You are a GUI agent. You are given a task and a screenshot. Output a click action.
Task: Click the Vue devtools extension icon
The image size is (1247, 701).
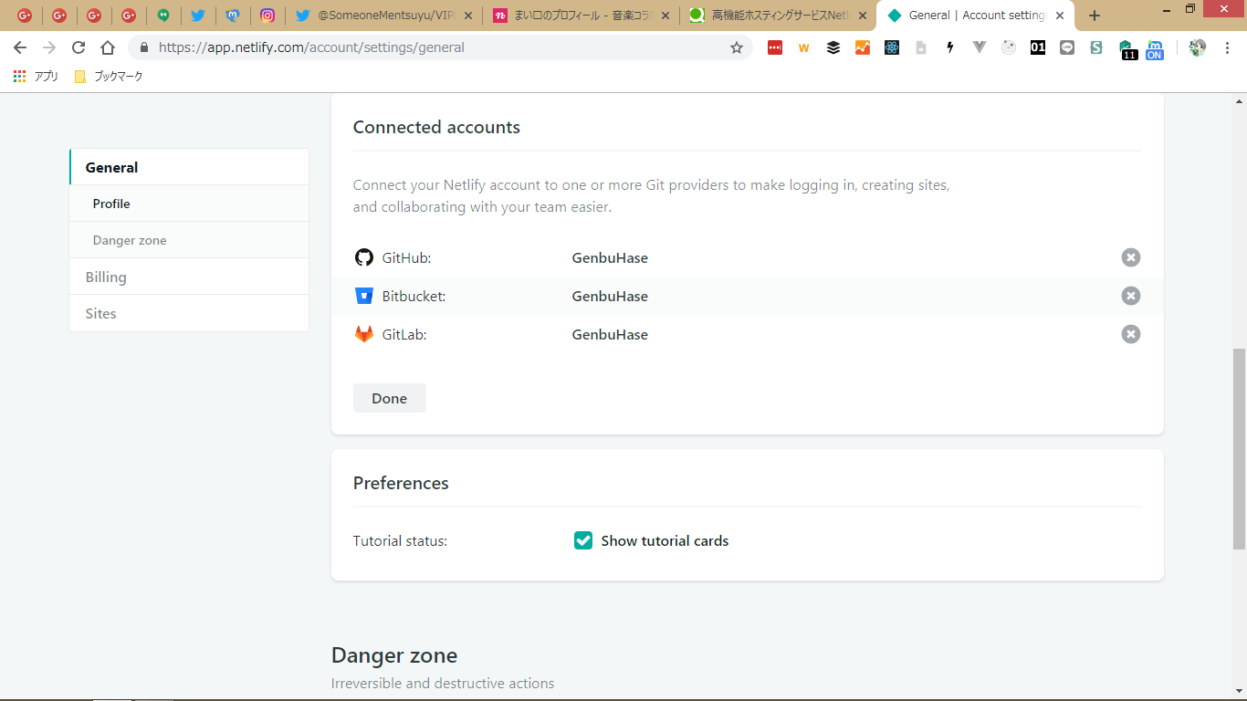[980, 47]
